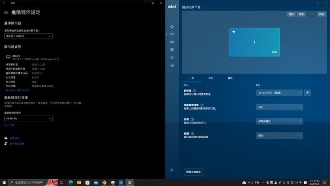Go back with arrow in Settings window
This screenshot has width=330, height=186.
pyautogui.click(x=5, y=3)
